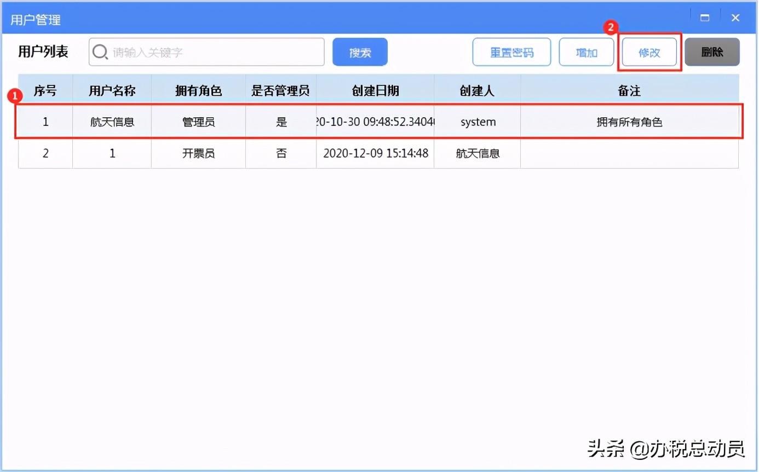Viewport: 759px width, 472px height.
Task: Click the 拥有角色 column header
Action: tap(198, 90)
